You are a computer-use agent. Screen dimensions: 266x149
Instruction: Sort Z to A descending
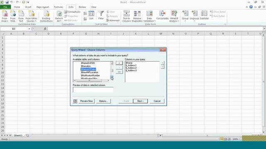(85, 19)
